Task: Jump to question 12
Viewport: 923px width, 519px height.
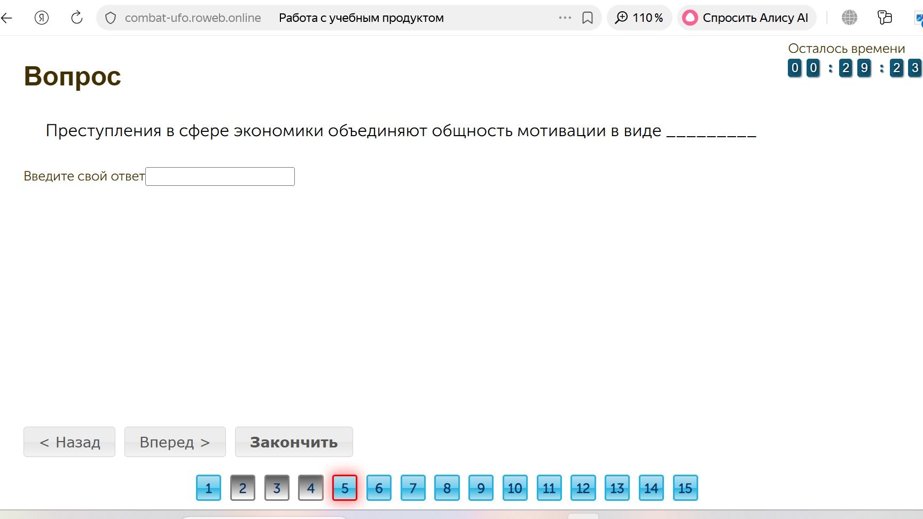Action: coord(583,488)
